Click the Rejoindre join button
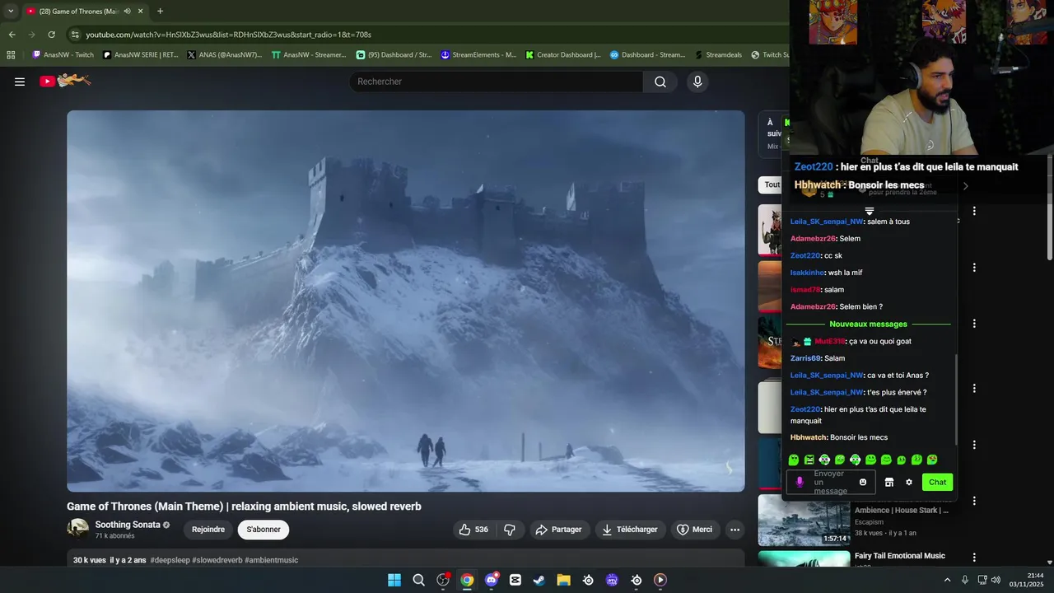This screenshot has width=1054, height=593. pos(208,530)
